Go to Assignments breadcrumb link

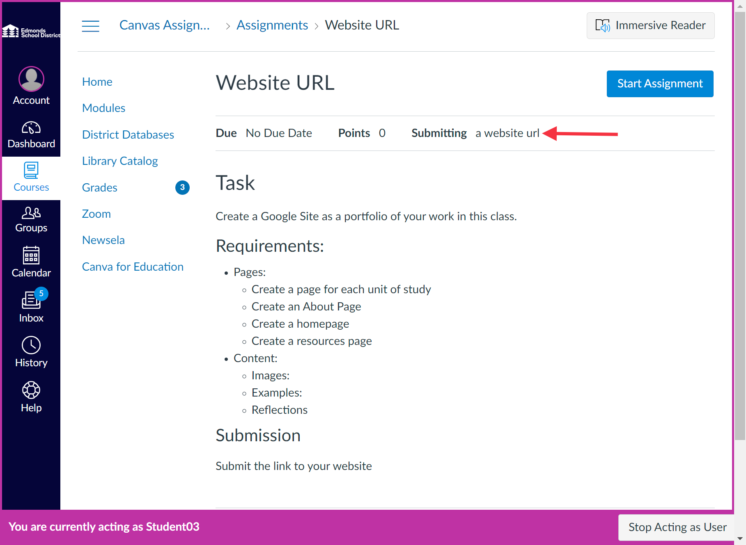pyautogui.click(x=272, y=25)
